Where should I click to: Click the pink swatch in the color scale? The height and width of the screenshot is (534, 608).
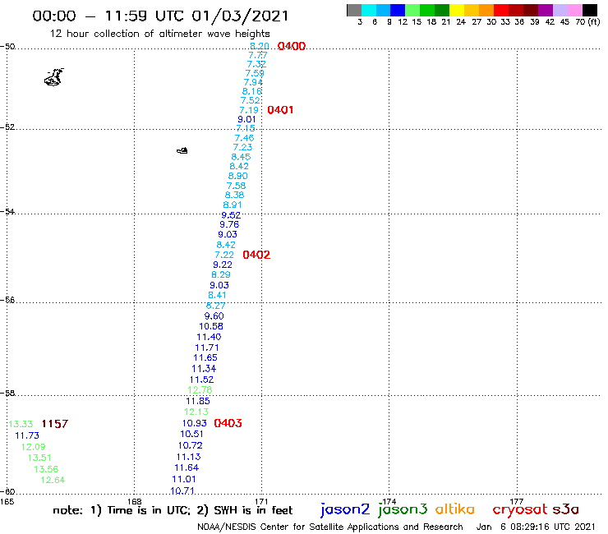coord(574,10)
